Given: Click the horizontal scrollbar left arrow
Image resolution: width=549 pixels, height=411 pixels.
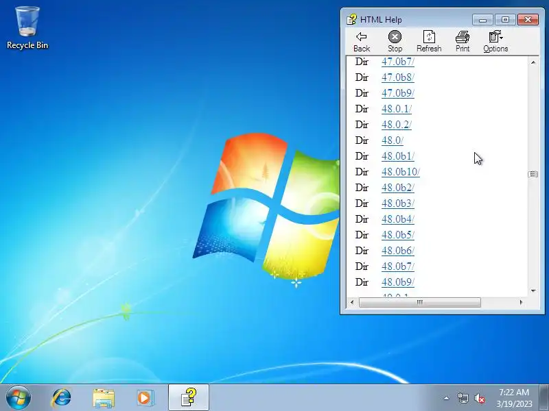Looking at the screenshot, I should (352, 302).
